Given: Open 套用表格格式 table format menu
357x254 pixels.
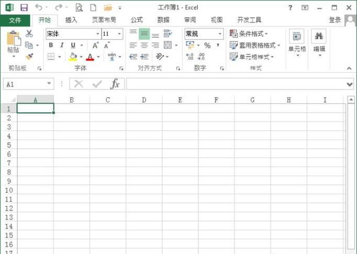Looking at the screenshot, I should (x=255, y=46).
